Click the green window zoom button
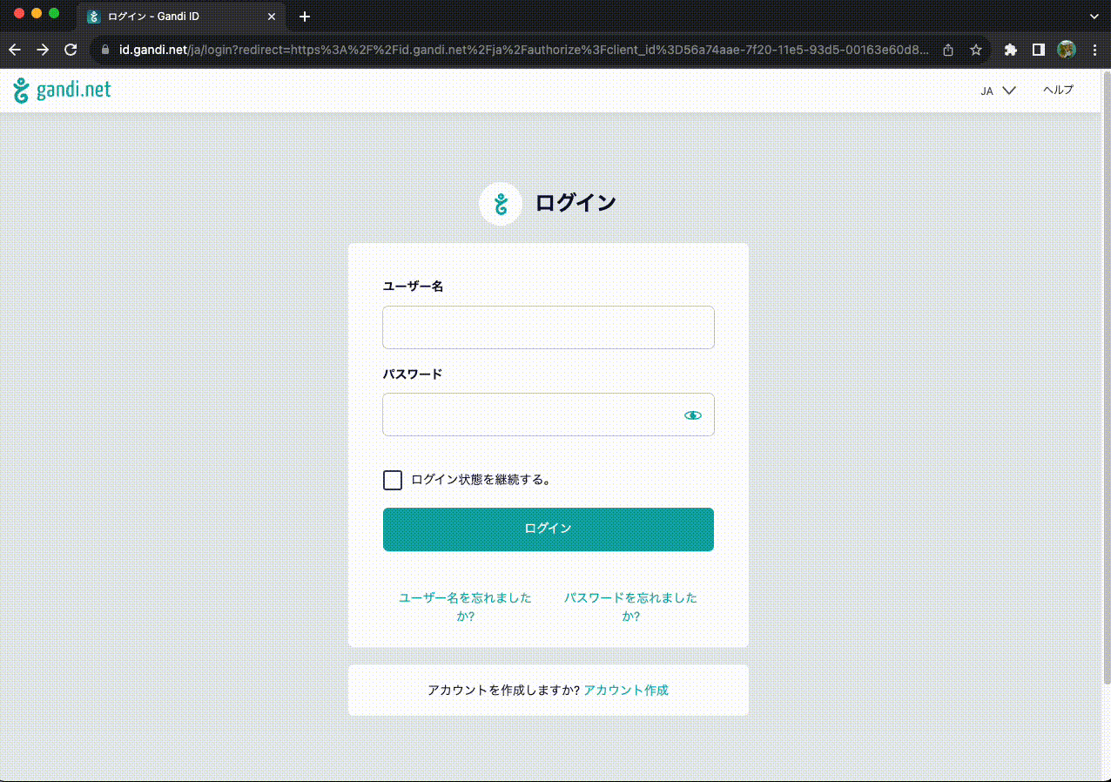The image size is (1111, 782). (54, 13)
